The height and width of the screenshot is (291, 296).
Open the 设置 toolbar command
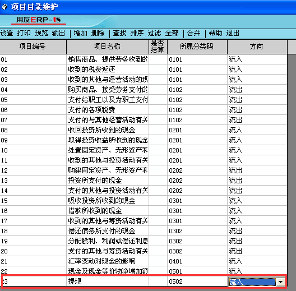(x=7, y=33)
